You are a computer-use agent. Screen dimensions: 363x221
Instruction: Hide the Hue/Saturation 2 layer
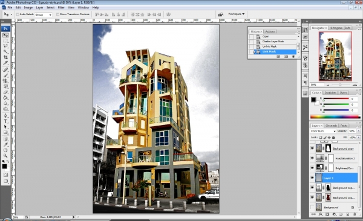312,158
